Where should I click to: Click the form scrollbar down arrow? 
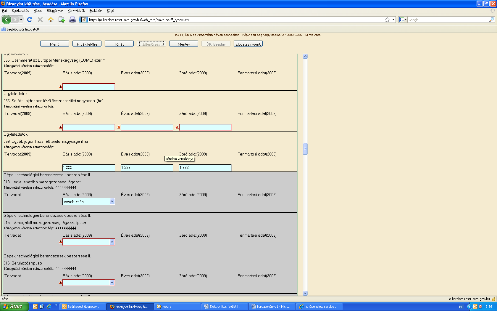305,293
